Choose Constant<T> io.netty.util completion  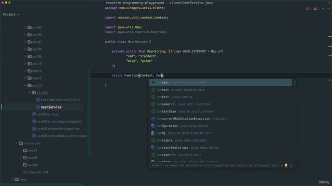point(220,155)
